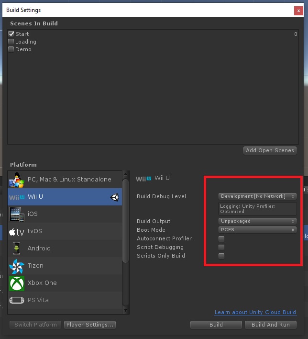308x339 pixels.
Task: Select the PS Vita platform label
Action: (38, 300)
